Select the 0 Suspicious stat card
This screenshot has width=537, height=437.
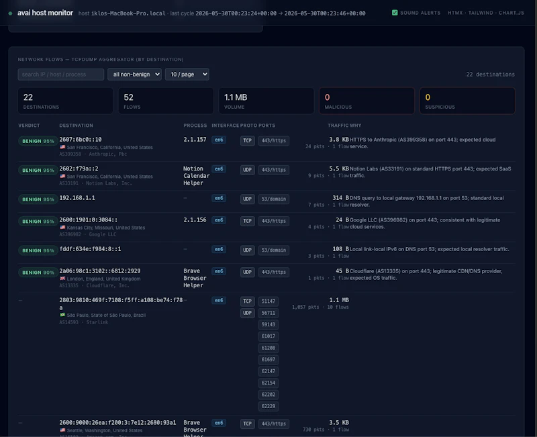click(467, 101)
